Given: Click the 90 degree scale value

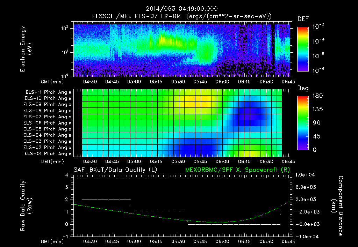Looking at the screenshot, I should click(x=316, y=123).
